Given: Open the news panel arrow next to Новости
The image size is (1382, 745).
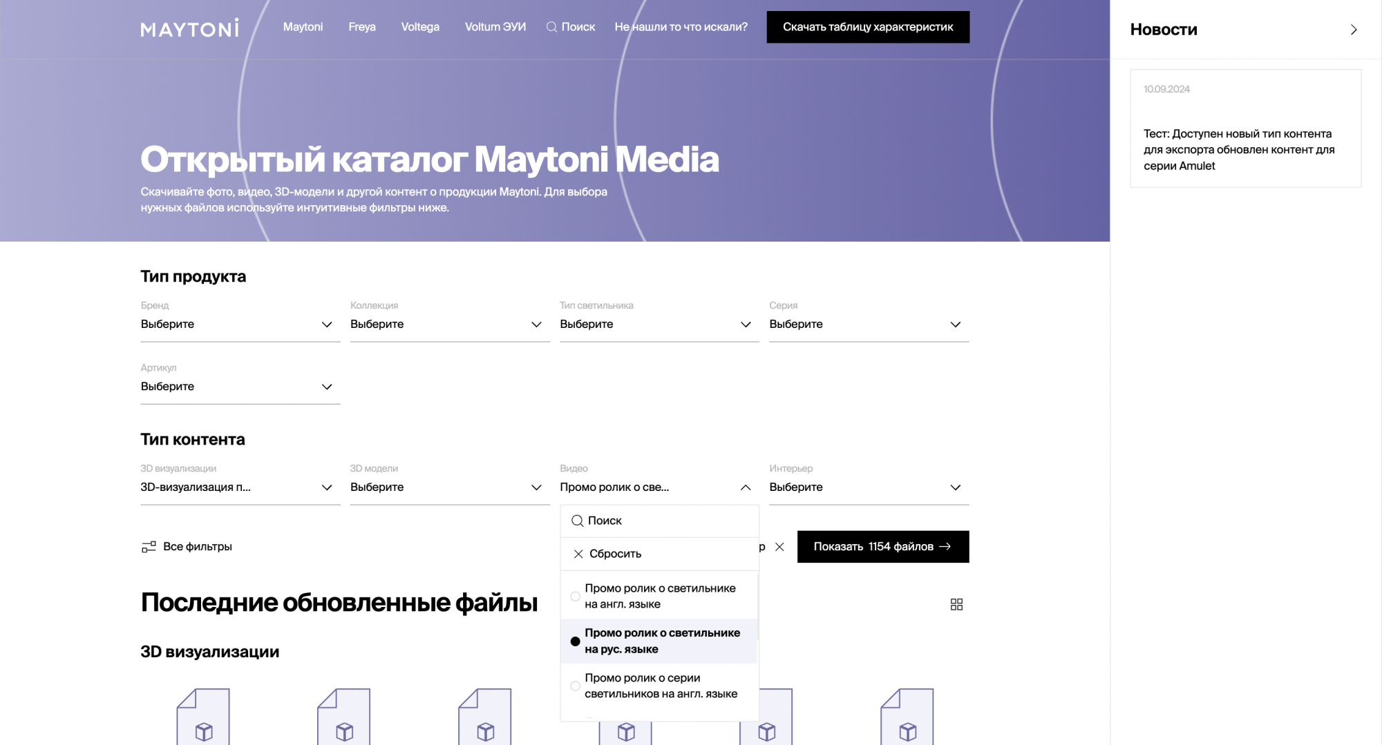Looking at the screenshot, I should 1353,30.
